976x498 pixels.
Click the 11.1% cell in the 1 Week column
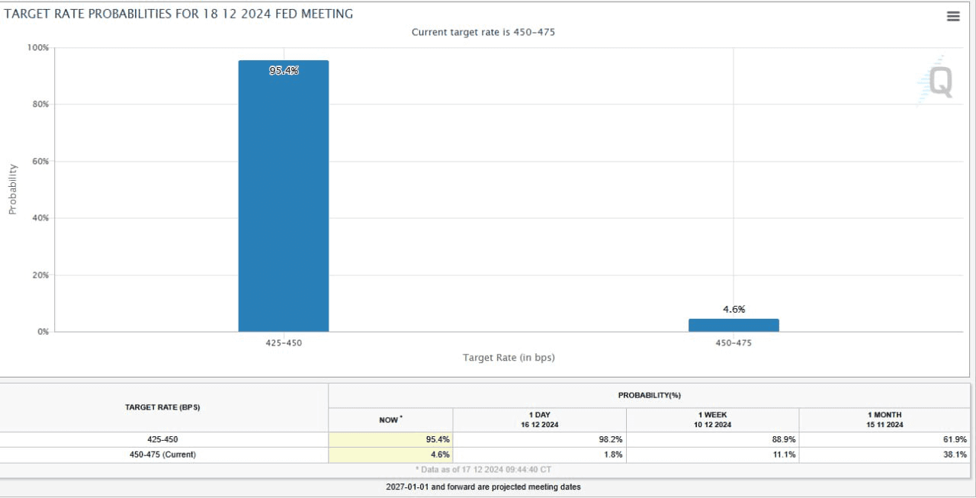(713, 455)
